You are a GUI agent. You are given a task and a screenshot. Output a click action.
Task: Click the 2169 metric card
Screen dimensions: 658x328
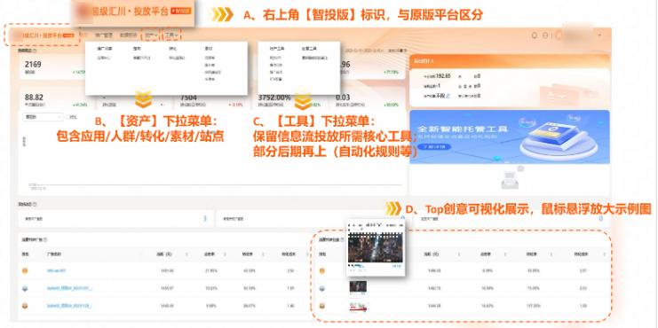[x=53, y=67]
